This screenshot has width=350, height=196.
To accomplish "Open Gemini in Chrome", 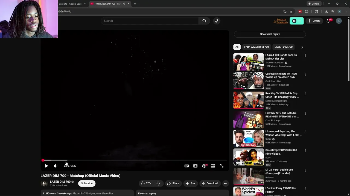I will [x=314, y=4].
